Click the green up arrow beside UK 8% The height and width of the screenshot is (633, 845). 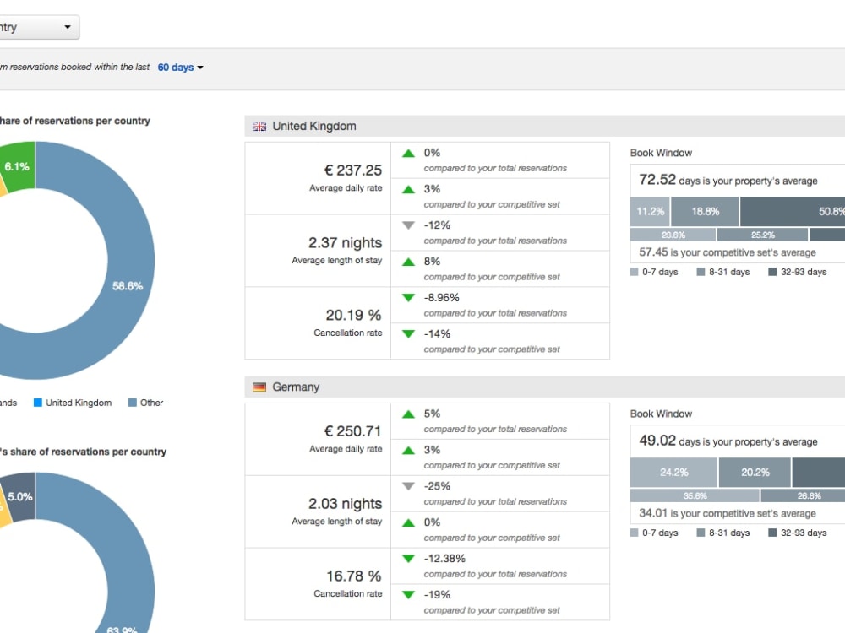pos(408,262)
